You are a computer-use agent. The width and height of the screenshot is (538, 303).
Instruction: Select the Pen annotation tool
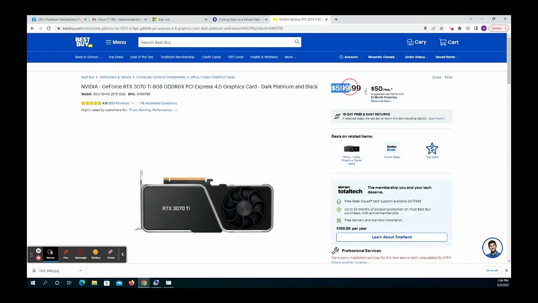66,254
